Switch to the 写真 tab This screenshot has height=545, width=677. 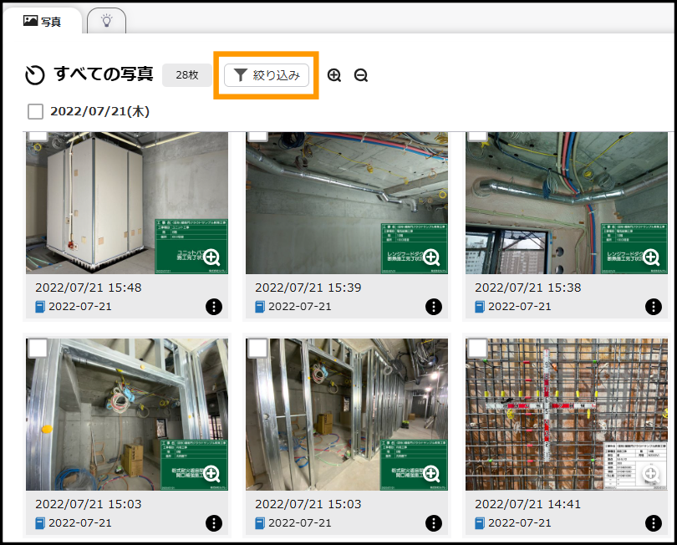(x=42, y=21)
